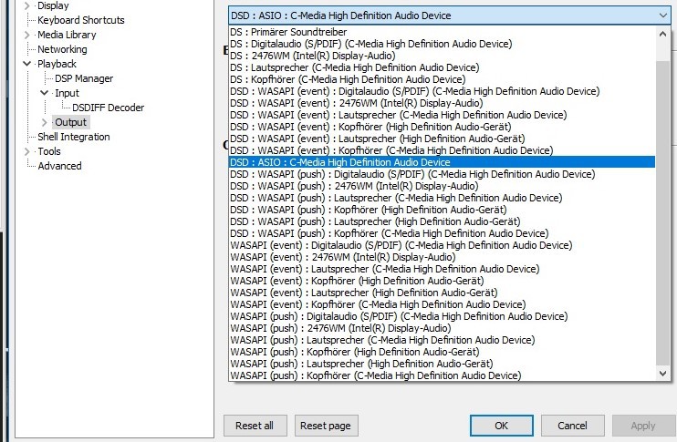The image size is (677, 442).
Task: Expand the Display tree node
Action: (x=26, y=5)
